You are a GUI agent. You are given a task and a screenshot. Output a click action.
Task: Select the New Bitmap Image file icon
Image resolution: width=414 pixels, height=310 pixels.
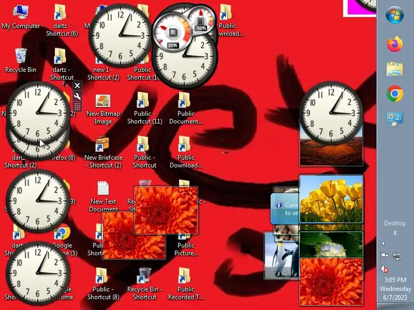[x=103, y=101]
